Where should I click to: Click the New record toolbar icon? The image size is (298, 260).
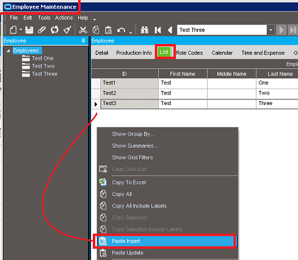(x=13, y=30)
